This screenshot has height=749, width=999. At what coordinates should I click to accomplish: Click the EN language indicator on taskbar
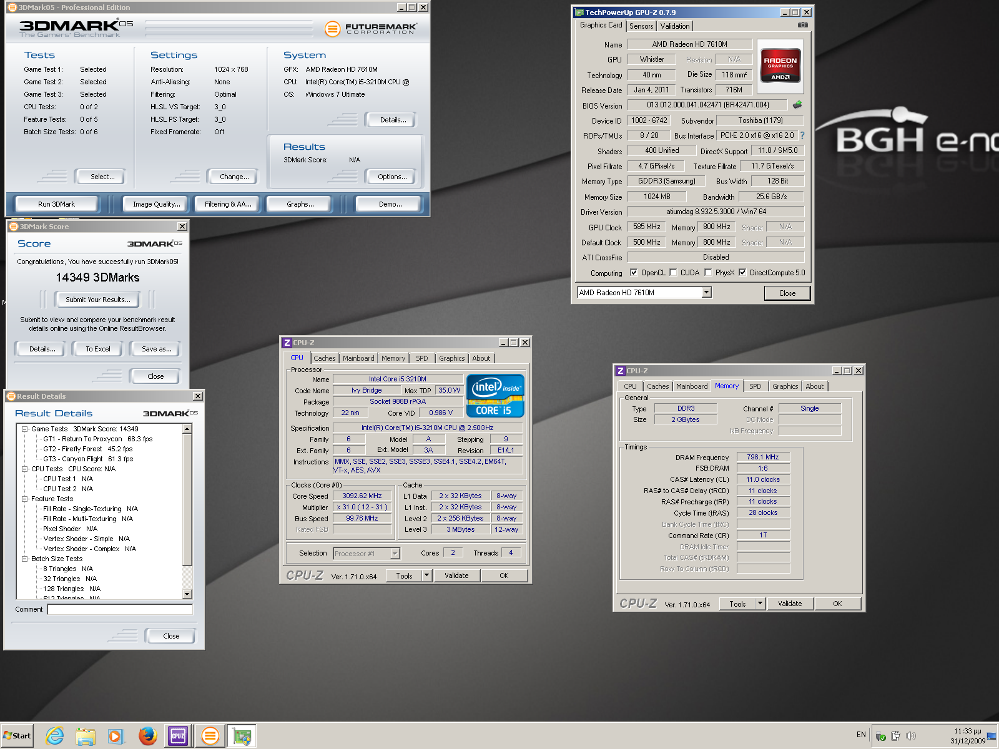(861, 735)
